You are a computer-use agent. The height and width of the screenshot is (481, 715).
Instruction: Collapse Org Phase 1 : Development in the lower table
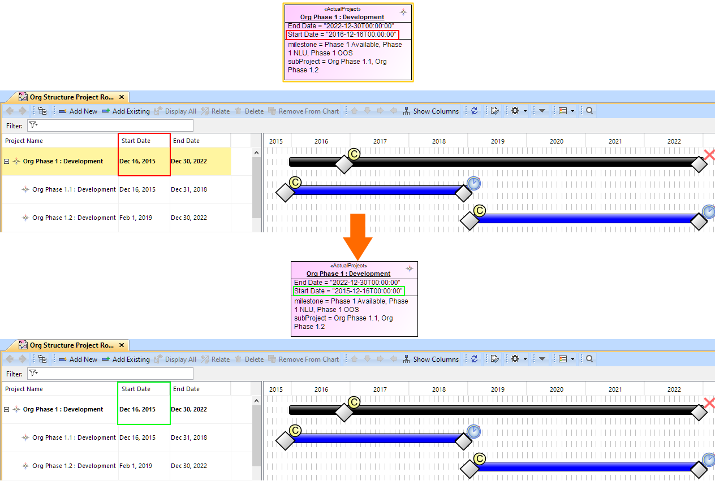(7, 410)
